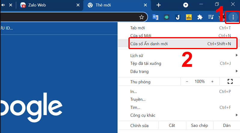Viewport: 240px width, 133px height.
Task: Increase zoom with the plus button
Action: click(x=212, y=81)
